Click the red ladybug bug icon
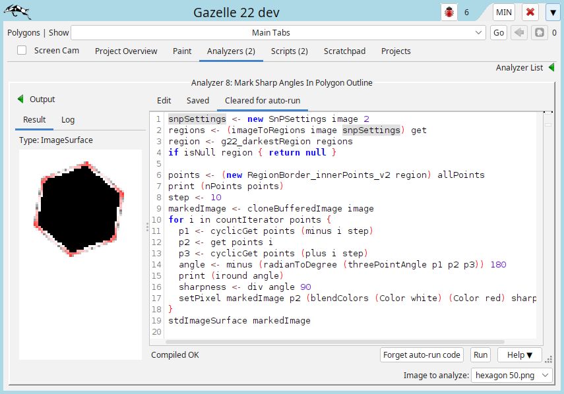The height and width of the screenshot is (394, 564). click(x=450, y=12)
